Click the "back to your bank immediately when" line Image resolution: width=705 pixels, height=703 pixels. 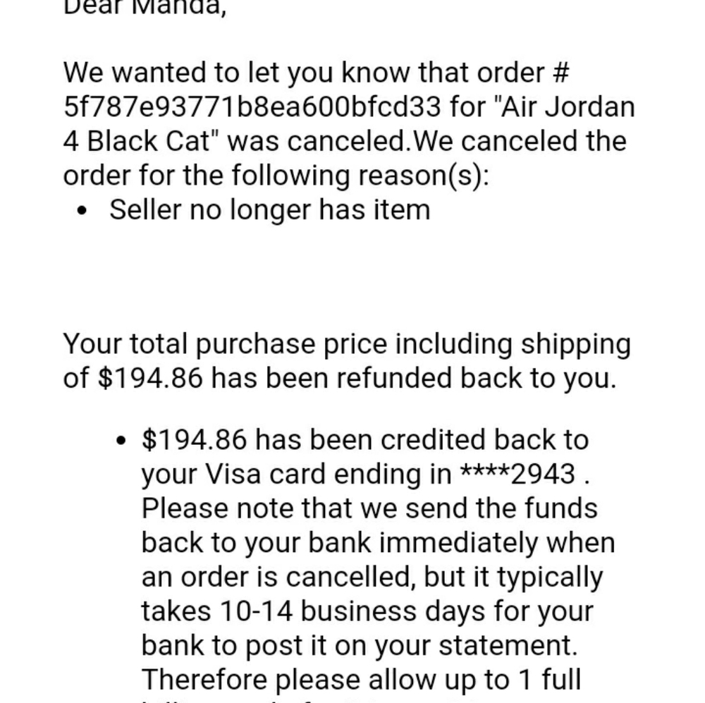tap(378, 543)
